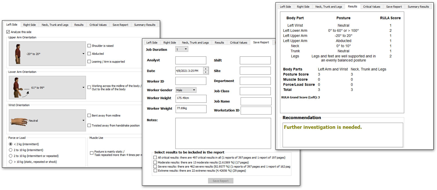Click the 'Muscle Score' label in results

295,79
